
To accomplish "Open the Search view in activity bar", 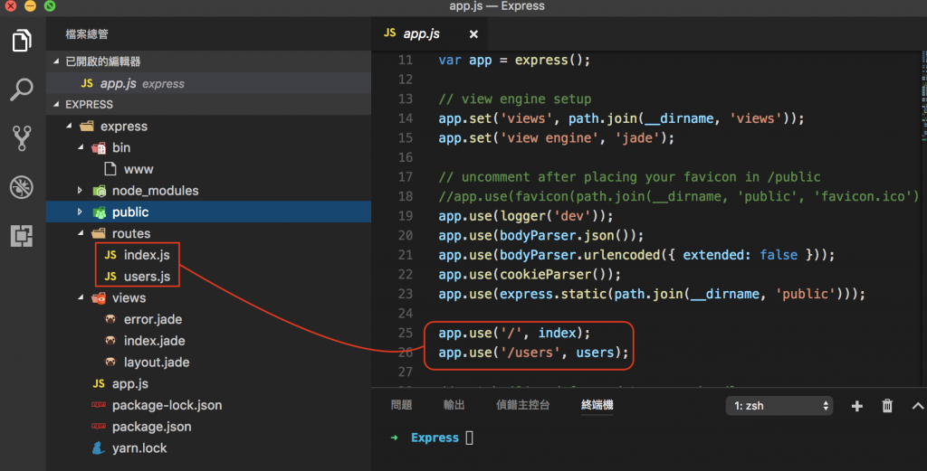I will [x=22, y=89].
